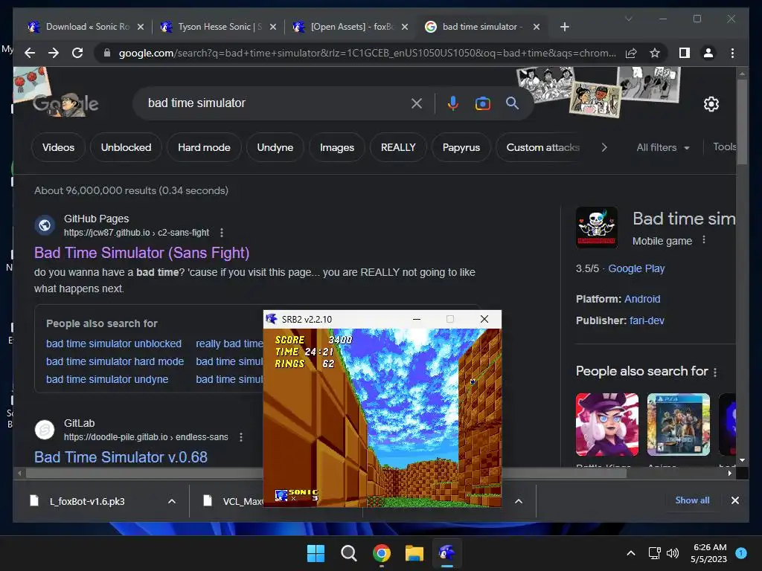The width and height of the screenshot is (762, 571).
Task: Expand the third download item's options chevron
Action: (519, 501)
